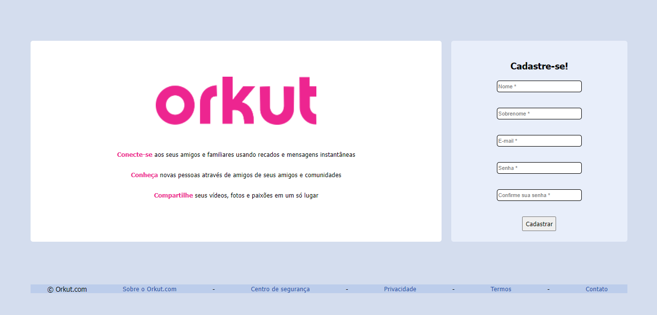The image size is (657, 315).
Task: Click the "Confirme sua senha" field
Action: click(x=539, y=195)
